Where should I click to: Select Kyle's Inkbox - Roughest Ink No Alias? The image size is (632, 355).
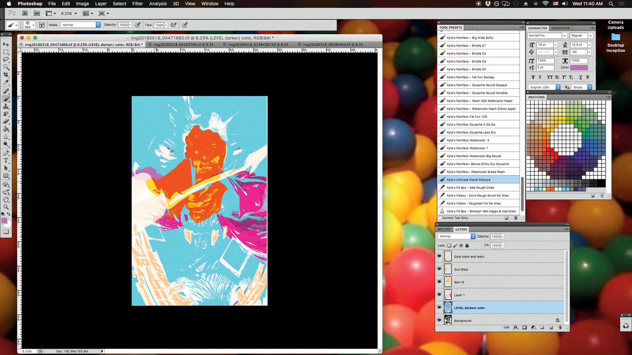479,203
